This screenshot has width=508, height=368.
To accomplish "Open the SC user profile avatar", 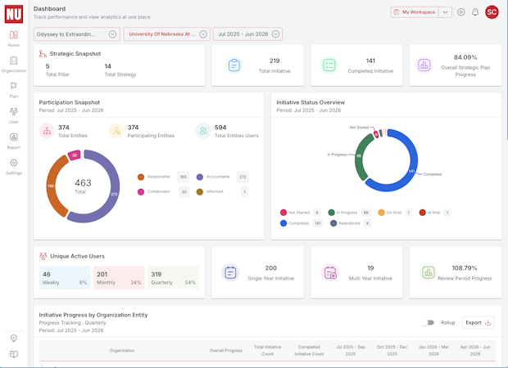I will pyautogui.click(x=492, y=12).
